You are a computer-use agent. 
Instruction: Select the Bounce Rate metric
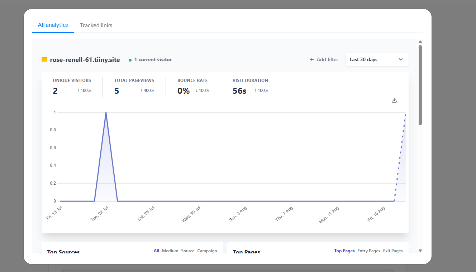193,86
